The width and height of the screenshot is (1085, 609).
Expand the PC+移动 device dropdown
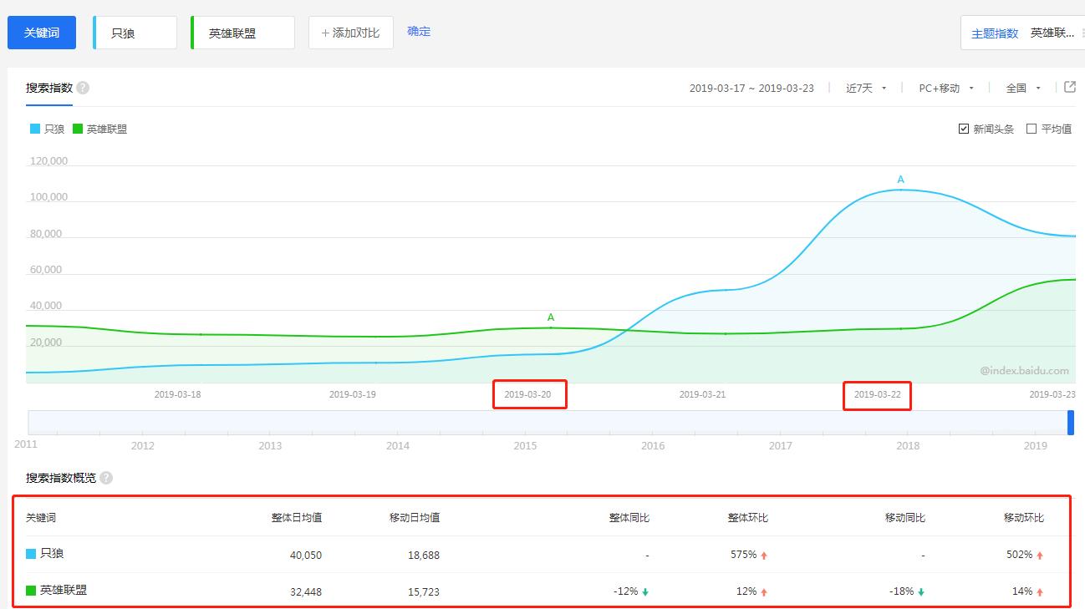946,88
